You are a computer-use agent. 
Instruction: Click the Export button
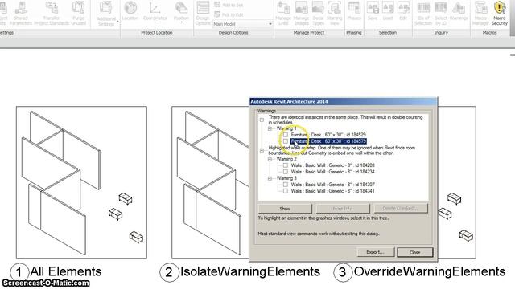point(376,252)
